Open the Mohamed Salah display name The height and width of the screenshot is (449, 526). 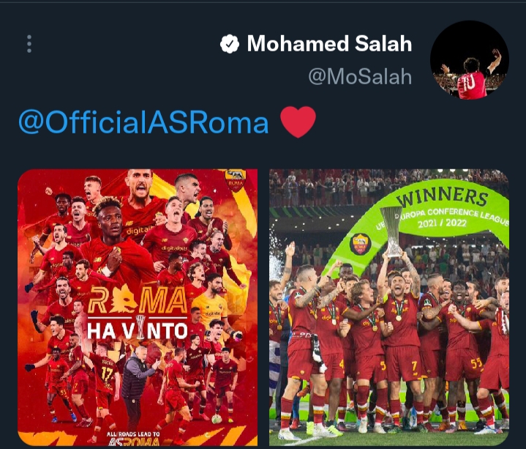(x=329, y=44)
